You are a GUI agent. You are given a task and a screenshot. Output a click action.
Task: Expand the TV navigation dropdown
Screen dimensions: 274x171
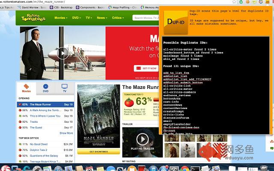89,18
